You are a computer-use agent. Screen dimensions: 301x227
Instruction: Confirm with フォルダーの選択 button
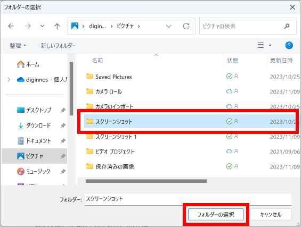[216, 215]
